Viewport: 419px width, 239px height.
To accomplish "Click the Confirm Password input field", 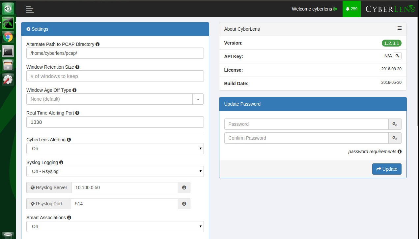I will click(x=306, y=138).
